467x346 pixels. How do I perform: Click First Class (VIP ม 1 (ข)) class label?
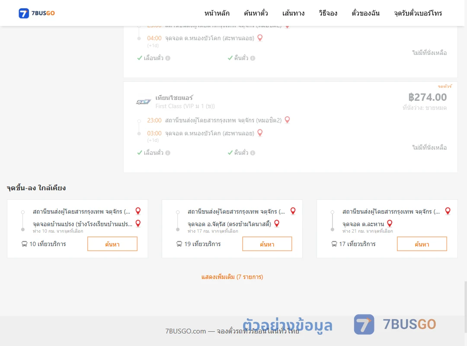coord(185,106)
